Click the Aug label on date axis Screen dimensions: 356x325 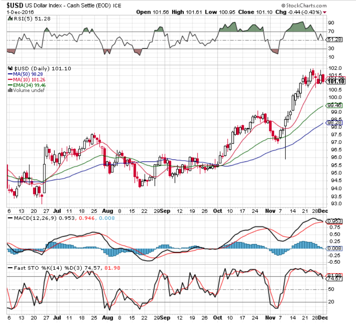(108, 211)
